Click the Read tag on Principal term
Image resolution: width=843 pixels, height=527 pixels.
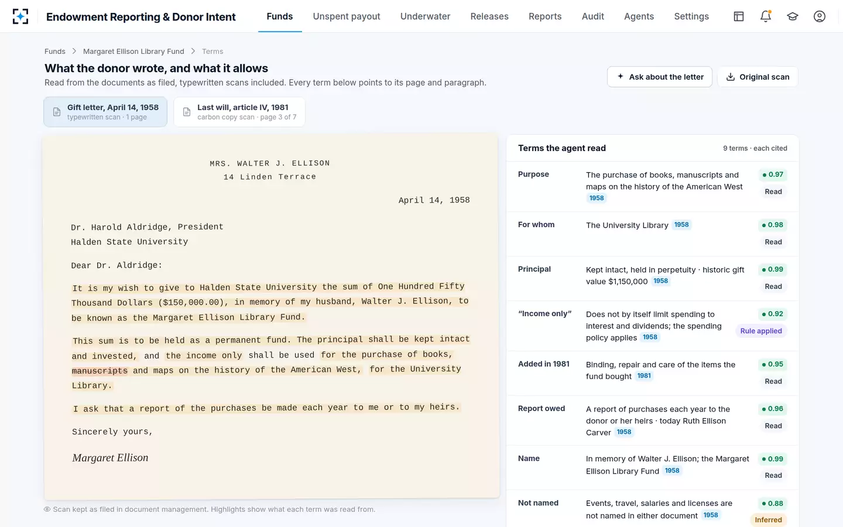tap(773, 286)
